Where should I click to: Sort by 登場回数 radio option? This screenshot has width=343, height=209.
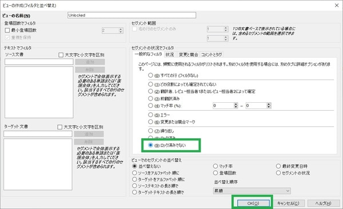216,172
